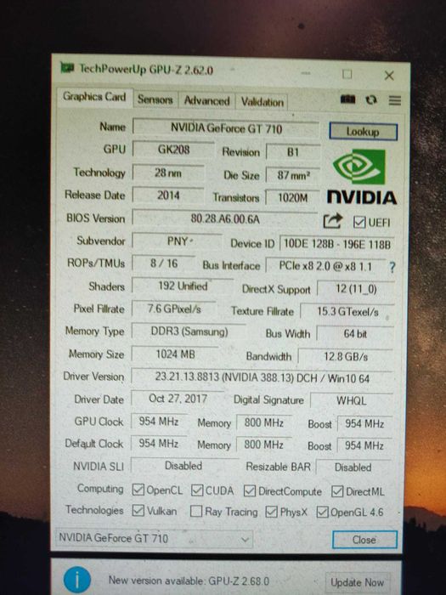Click the Name field NVIDIA GeForce GT 710
Viewport: 446px width, 595px height.
tap(226, 128)
